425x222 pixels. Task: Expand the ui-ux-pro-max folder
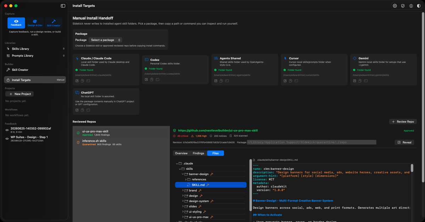pos(183,217)
